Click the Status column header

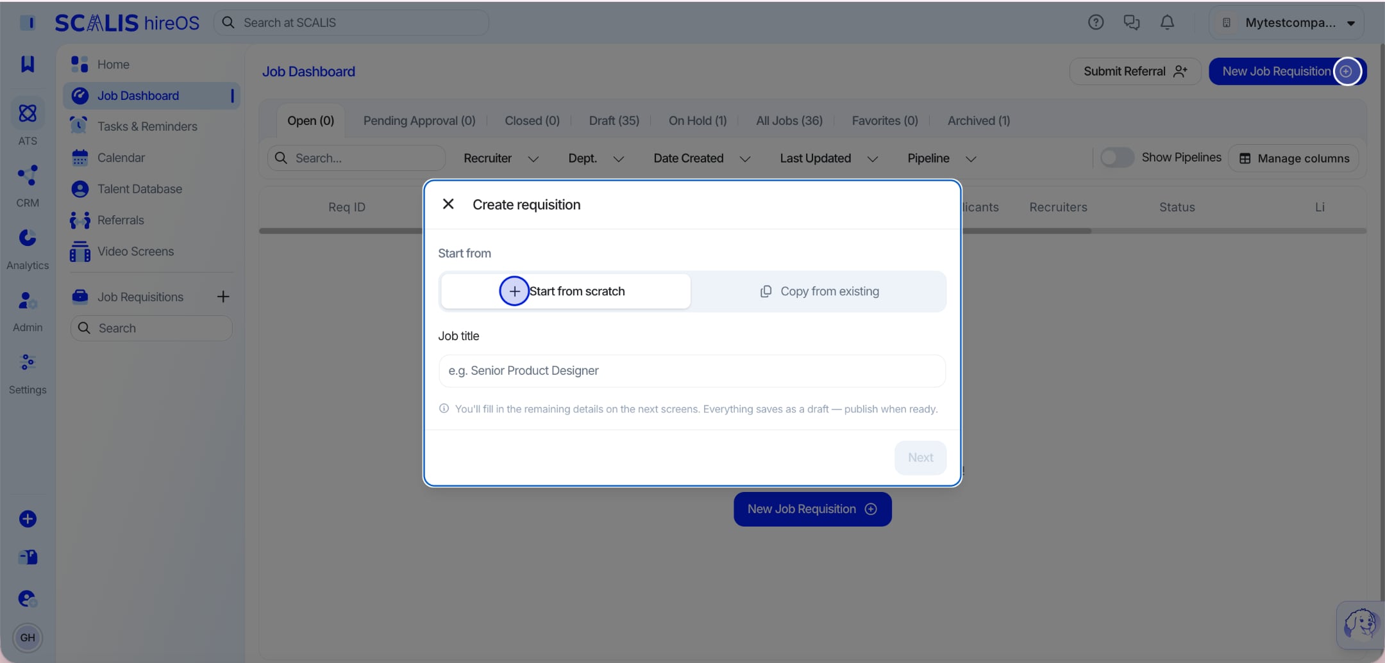tap(1177, 207)
